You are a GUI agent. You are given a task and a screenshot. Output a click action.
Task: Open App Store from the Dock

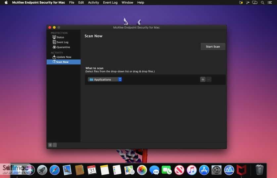(x=204, y=170)
